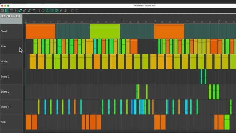
Task: Click measure 3 on the timeline ruler
Action: pyautogui.click(x=91, y=21)
